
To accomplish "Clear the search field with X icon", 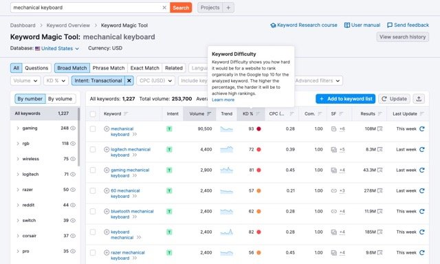I will [164, 8].
